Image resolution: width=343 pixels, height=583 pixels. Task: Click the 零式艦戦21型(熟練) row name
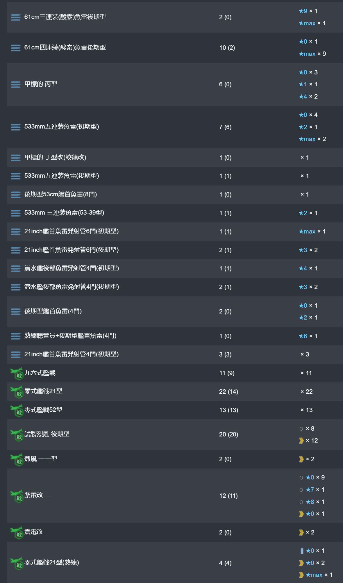[51, 563]
